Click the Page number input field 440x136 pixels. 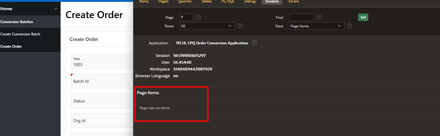[x=186, y=17]
